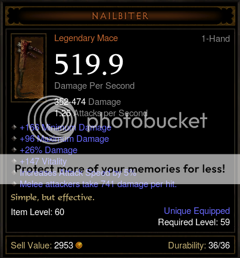
Task: Click the diamond bullet beside +147 Vitality
Action: (x=14, y=161)
